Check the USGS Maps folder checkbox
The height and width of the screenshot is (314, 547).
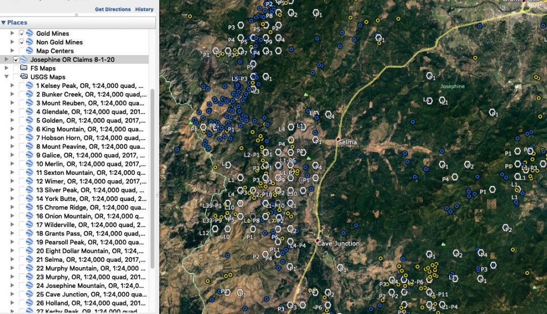pos(16,77)
